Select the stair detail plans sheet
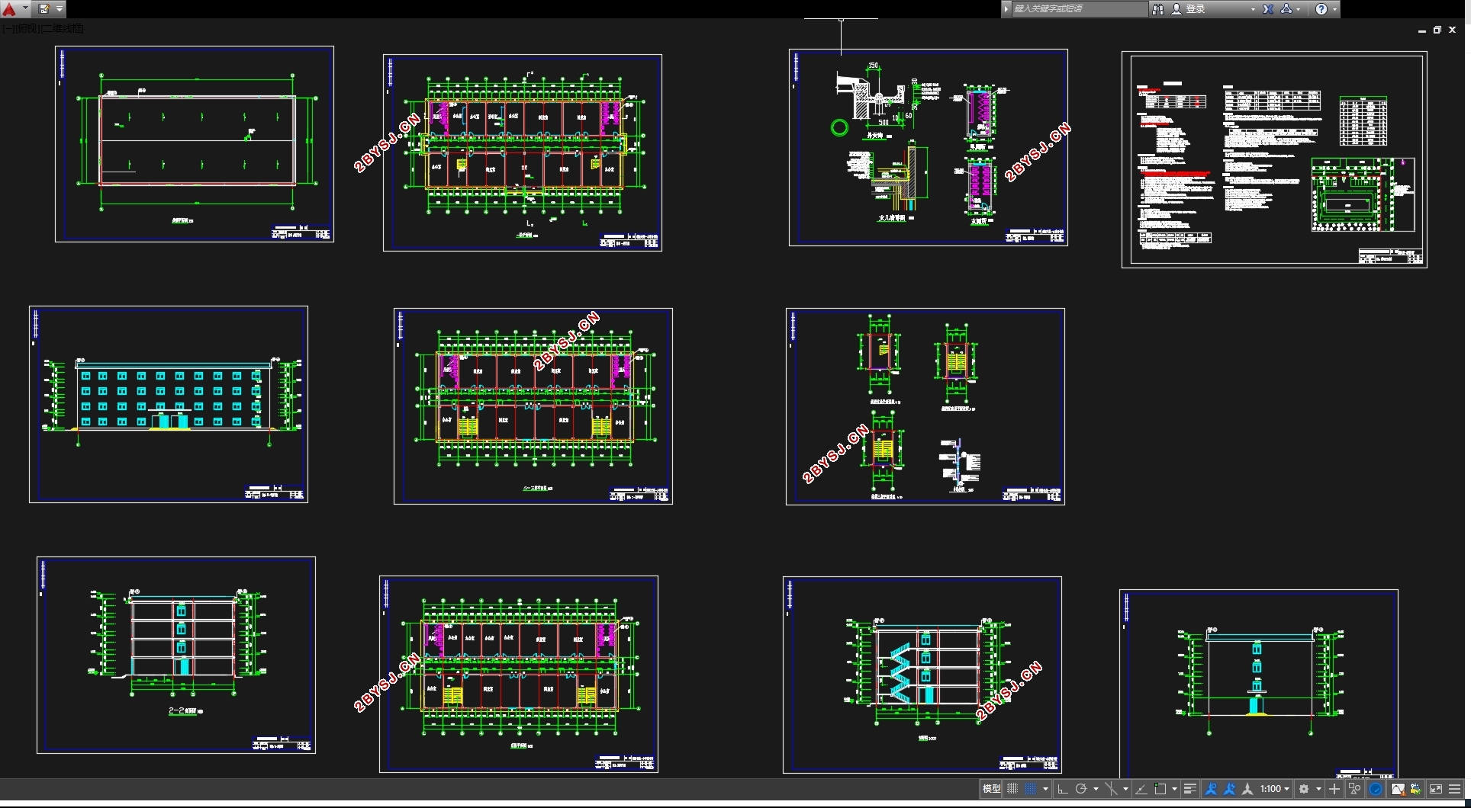 (x=925, y=406)
